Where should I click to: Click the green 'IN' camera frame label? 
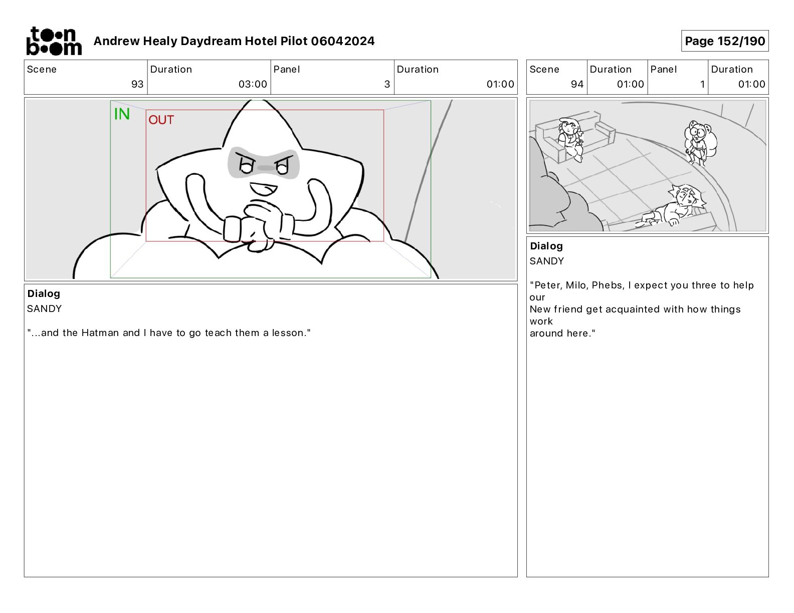point(122,114)
